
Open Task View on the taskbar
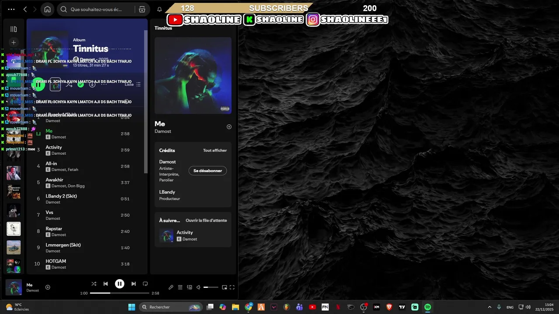tap(210, 307)
